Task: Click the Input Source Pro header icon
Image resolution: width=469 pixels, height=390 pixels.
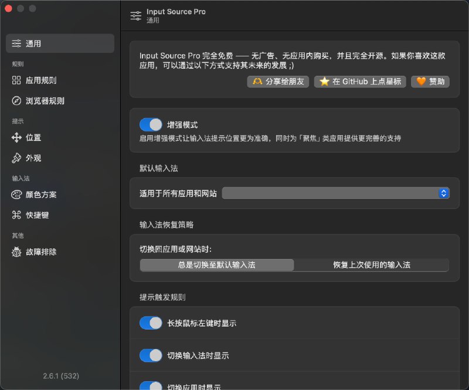Action: (135, 14)
